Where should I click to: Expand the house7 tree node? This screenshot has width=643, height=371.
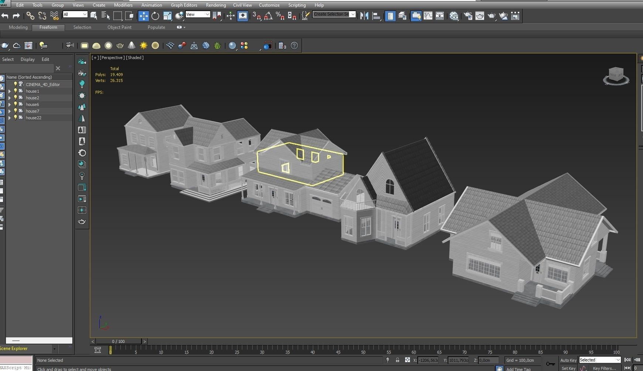click(x=10, y=111)
